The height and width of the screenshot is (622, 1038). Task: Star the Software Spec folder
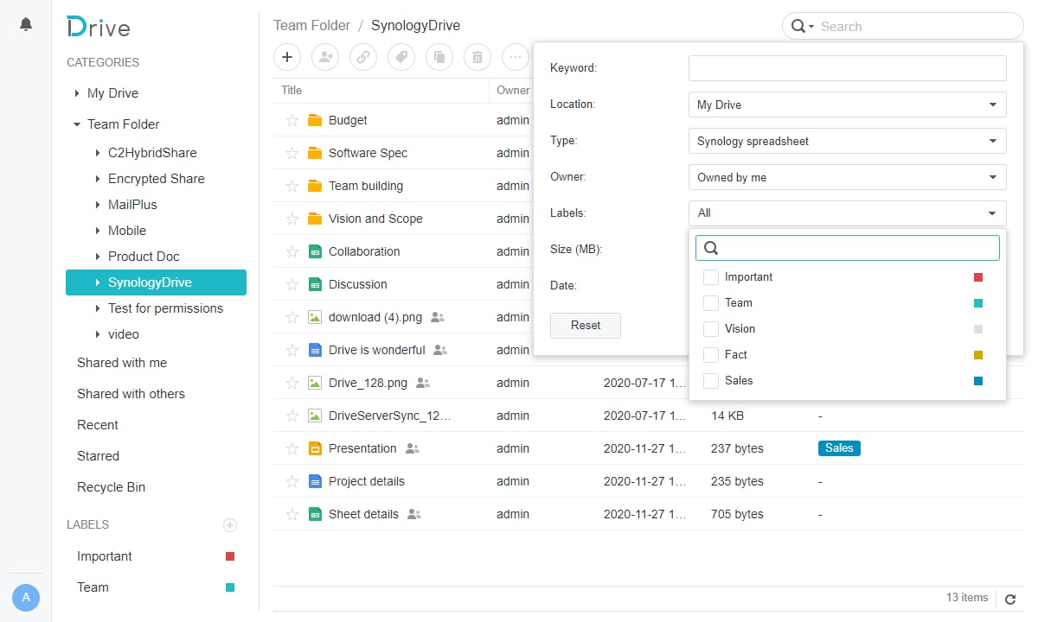[292, 153]
